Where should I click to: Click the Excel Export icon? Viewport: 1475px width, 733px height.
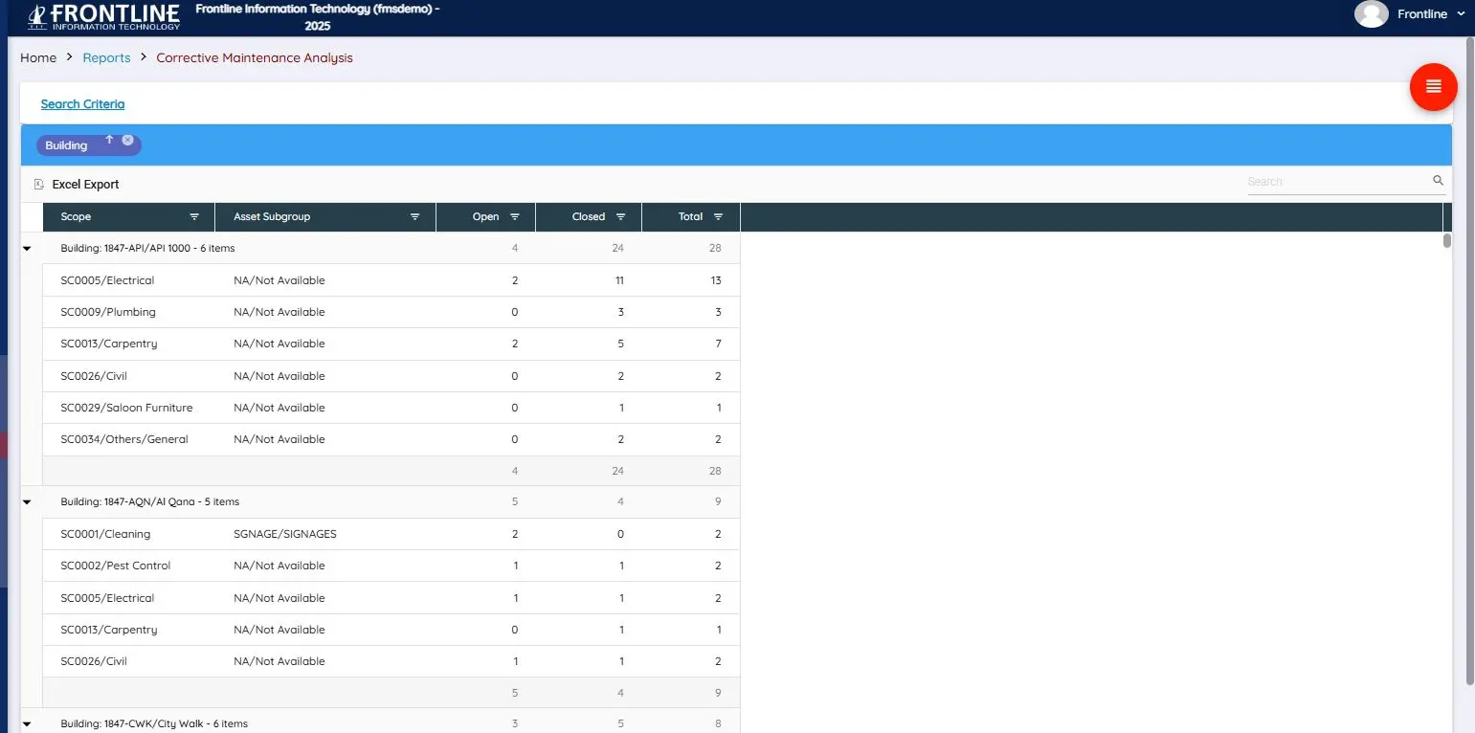point(39,184)
